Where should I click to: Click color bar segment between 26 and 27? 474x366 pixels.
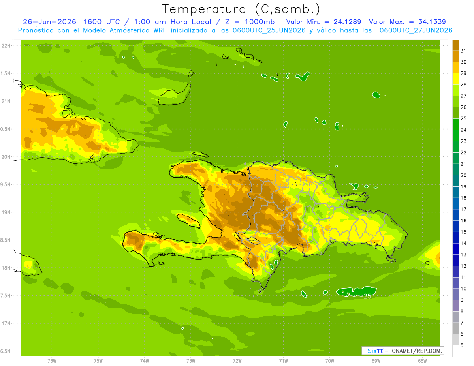point(455,101)
